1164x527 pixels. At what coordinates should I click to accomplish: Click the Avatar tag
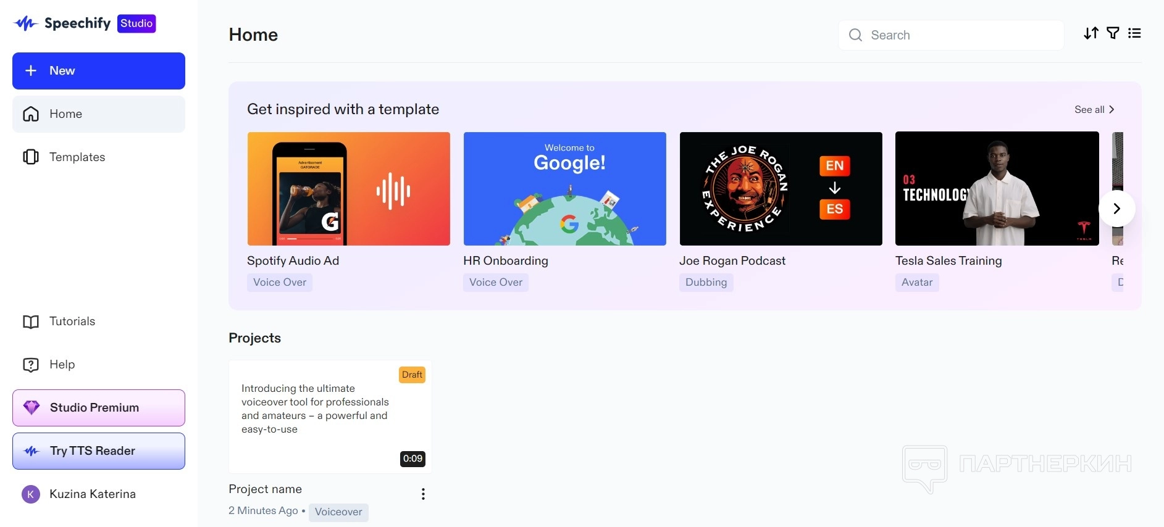point(917,282)
